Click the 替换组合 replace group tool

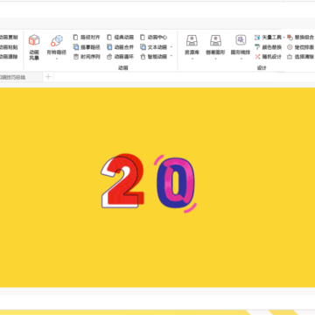point(301,38)
